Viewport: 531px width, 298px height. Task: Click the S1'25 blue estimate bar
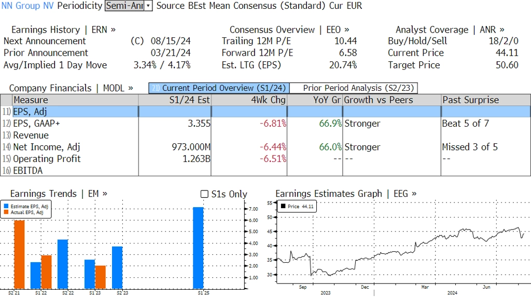click(x=198, y=248)
